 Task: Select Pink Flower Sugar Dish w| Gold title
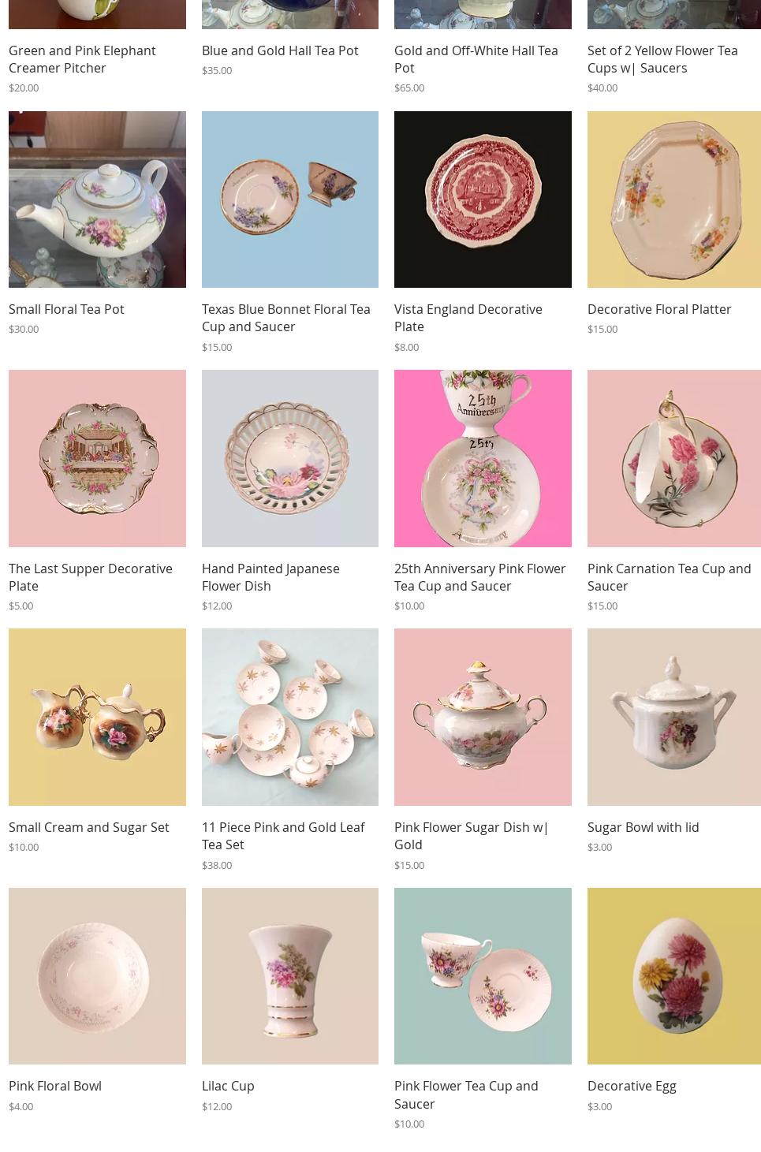point(472,836)
